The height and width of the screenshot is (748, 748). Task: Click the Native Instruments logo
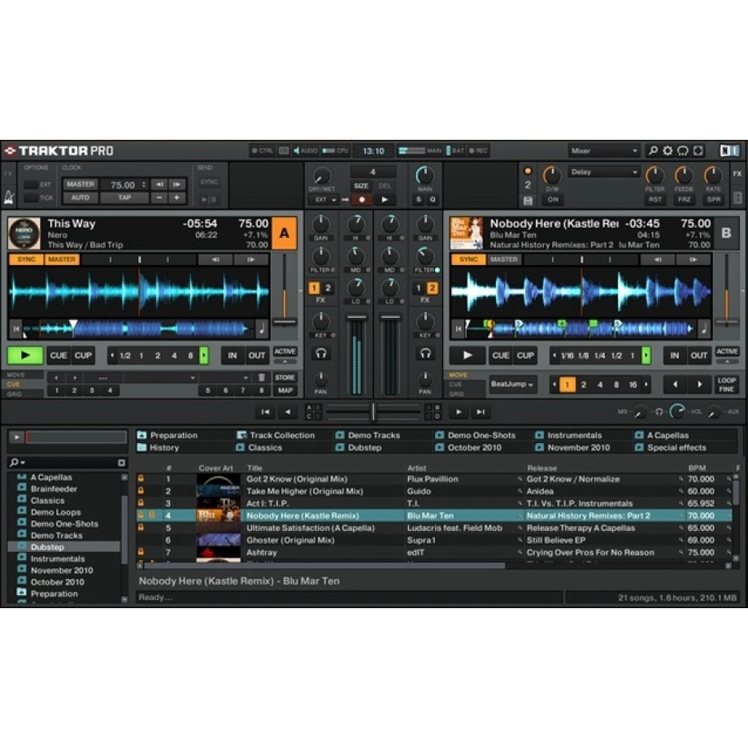730,150
